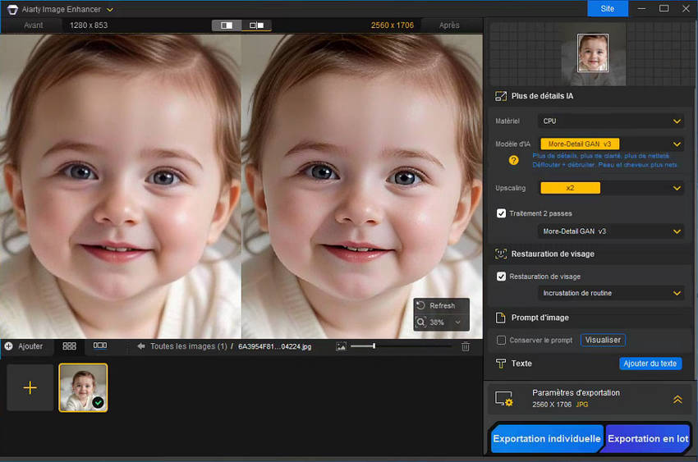Click the blue Site button
The height and width of the screenshot is (462, 698).
pos(607,8)
